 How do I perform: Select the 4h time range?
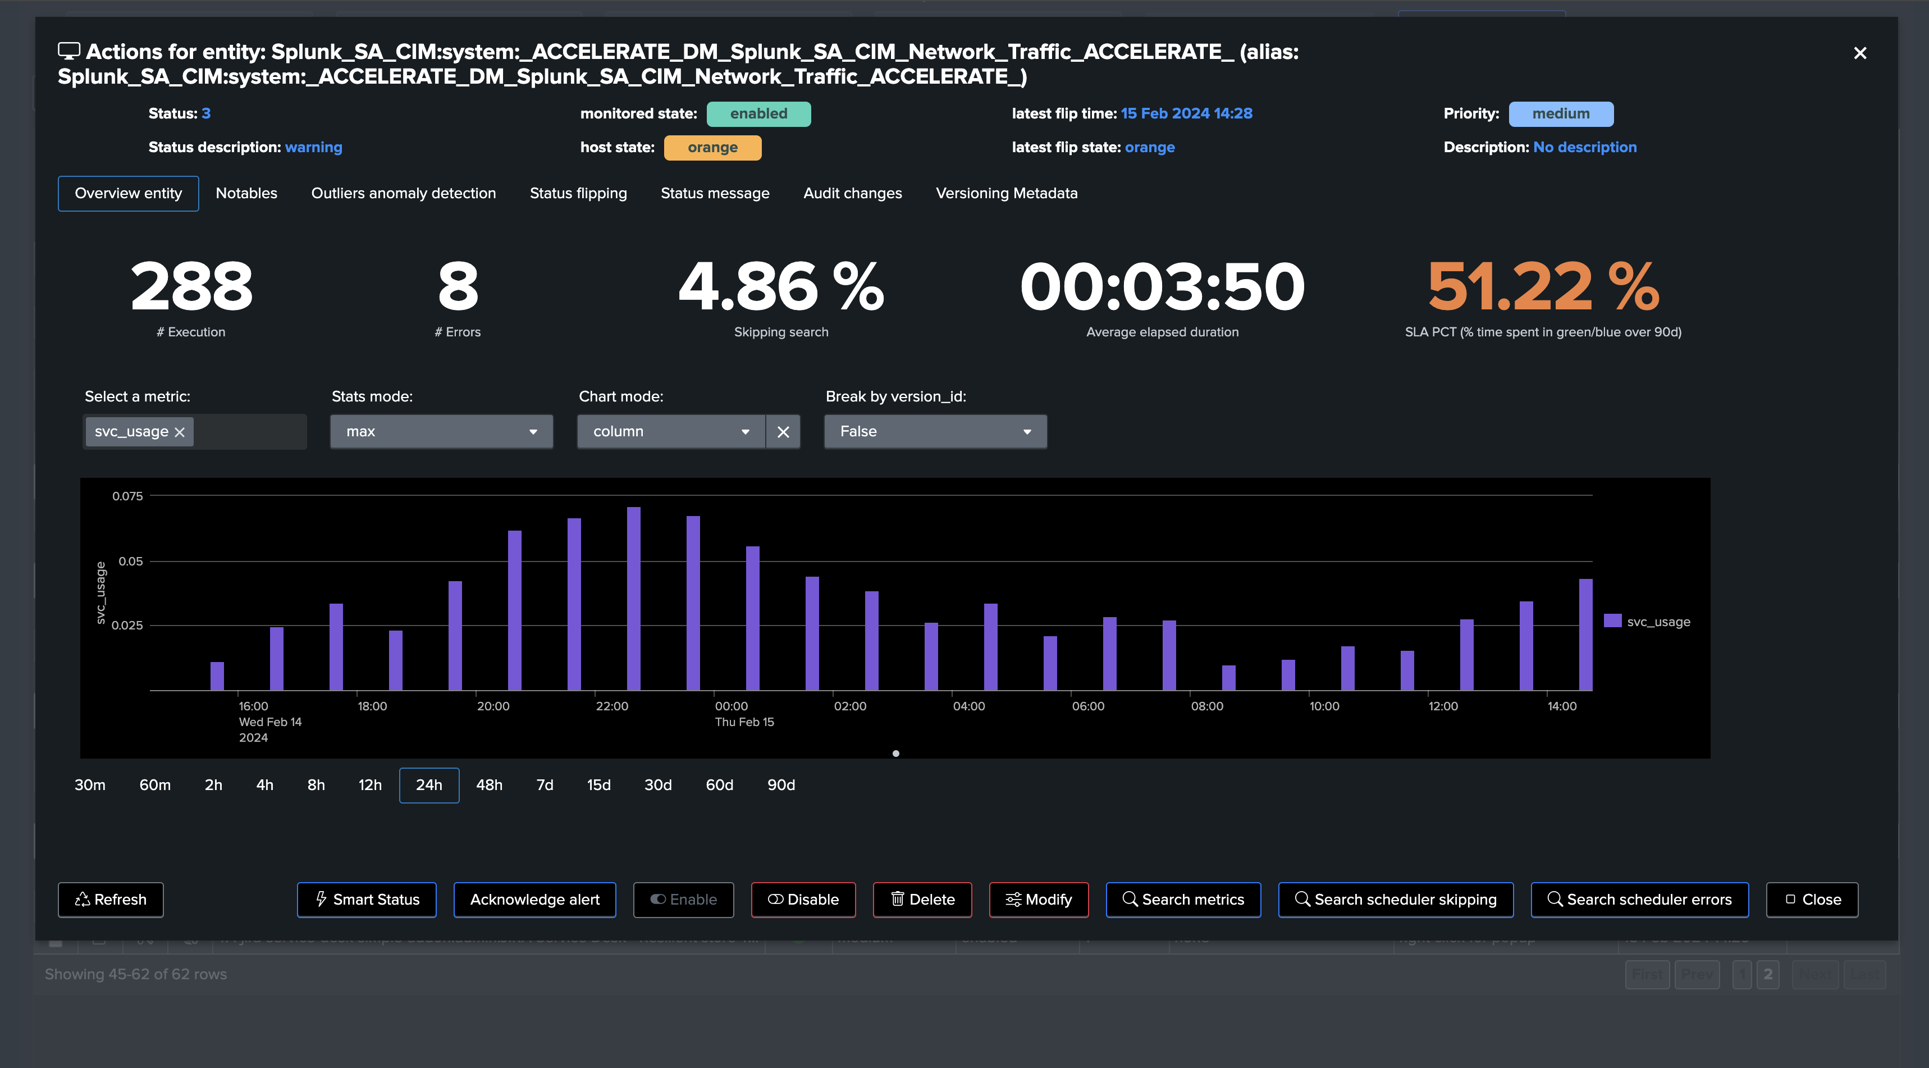(x=265, y=785)
